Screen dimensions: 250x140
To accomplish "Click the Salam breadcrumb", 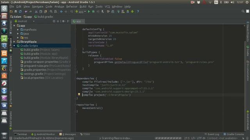I will click(x=16, y=17).
